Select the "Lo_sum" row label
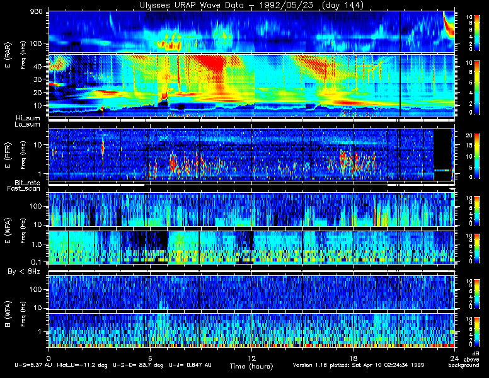This screenshot has width=489, height=378. (28, 125)
